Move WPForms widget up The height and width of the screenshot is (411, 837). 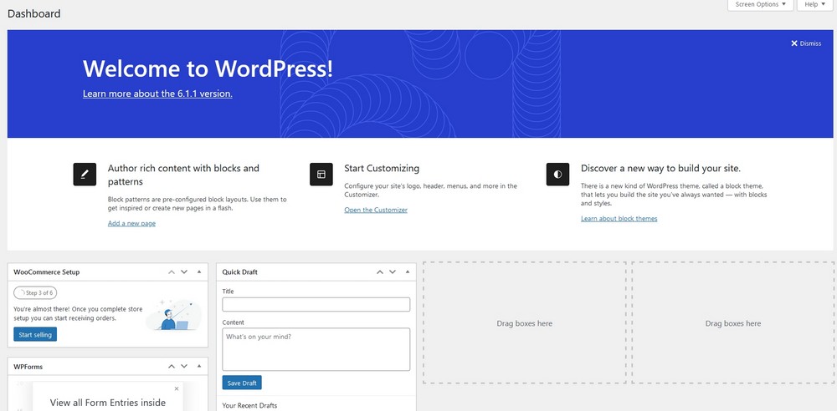pyautogui.click(x=172, y=366)
